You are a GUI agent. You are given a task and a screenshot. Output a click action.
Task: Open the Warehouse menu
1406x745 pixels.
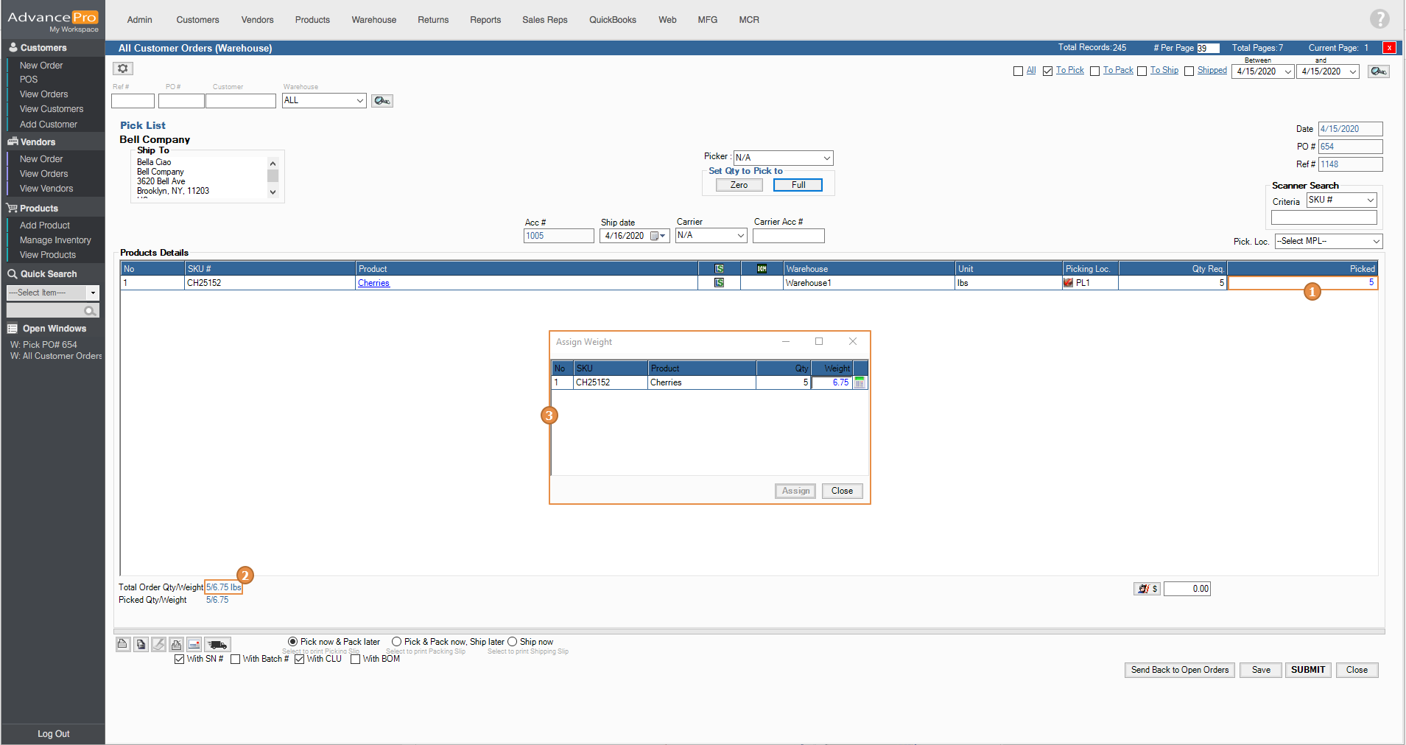pyautogui.click(x=373, y=20)
